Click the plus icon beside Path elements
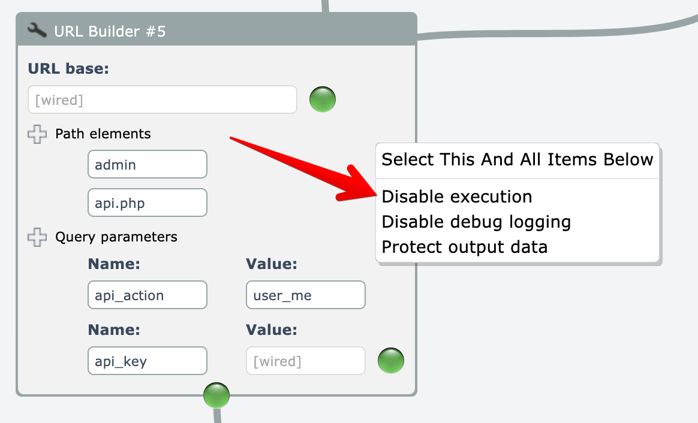Image resolution: width=698 pixels, height=423 pixels. tap(37, 134)
